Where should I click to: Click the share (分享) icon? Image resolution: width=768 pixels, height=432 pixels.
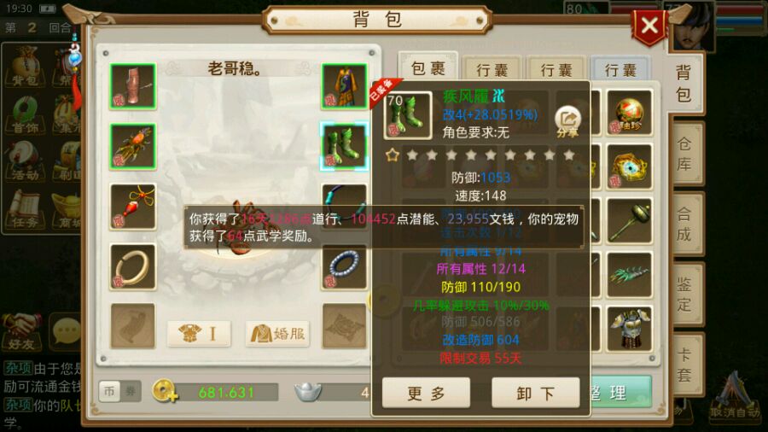tap(567, 121)
